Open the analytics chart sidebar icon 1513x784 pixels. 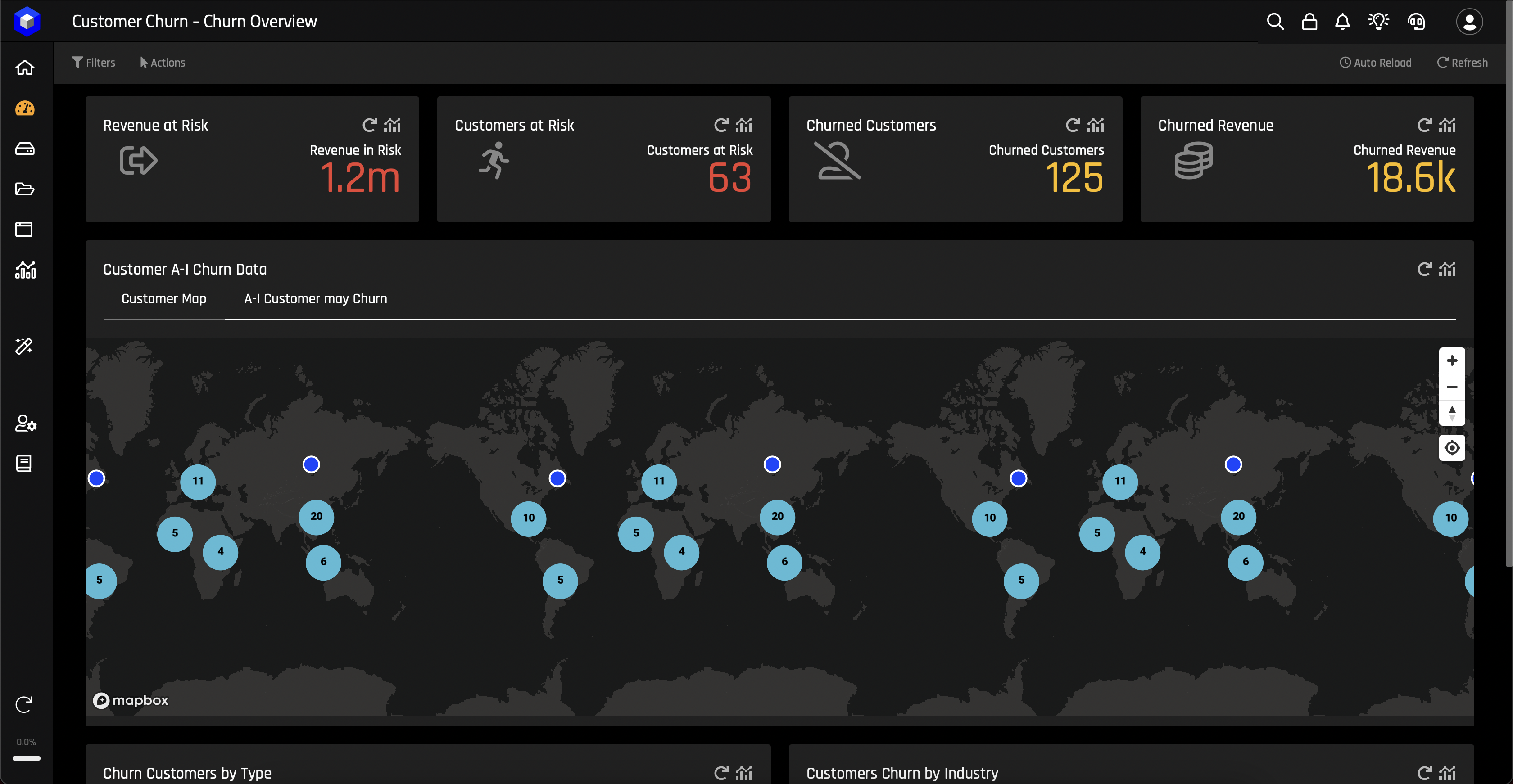[25, 270]
